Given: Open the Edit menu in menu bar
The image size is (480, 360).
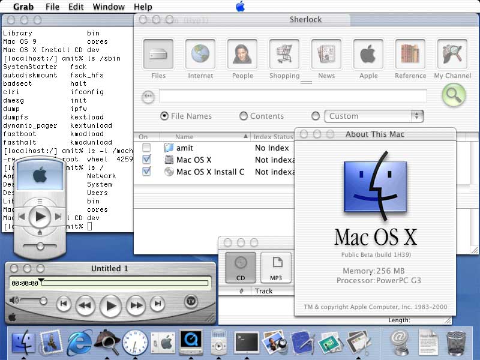Looking at the screenshot, I should tap(76, 7).
